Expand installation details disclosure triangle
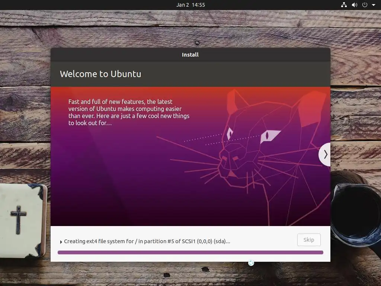The width and height of the screenshot is (381, 286). pos(61,242)
